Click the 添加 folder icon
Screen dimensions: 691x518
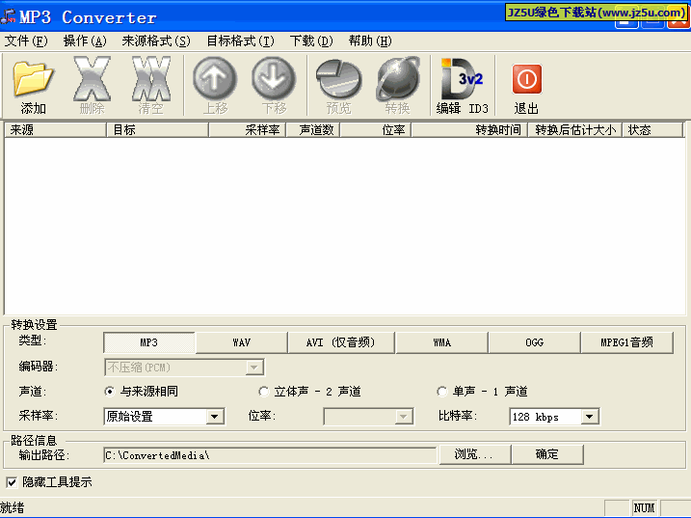point(33,79)
